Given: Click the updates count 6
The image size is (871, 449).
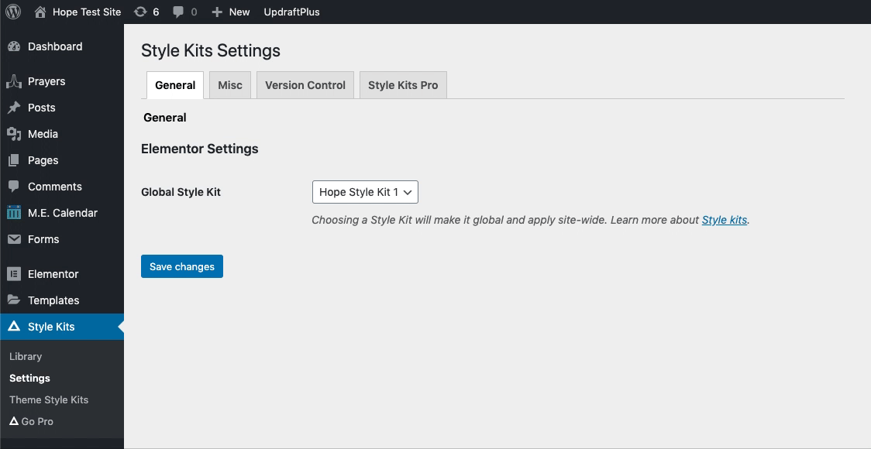Looking at the screenshot, I should (x=156, y=12).
